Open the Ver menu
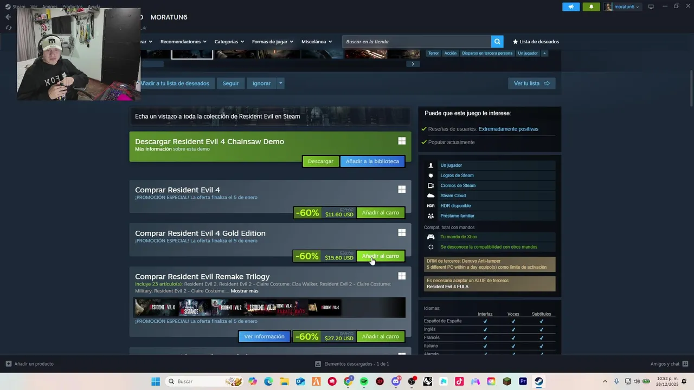Viewport: 694px width, 390px height. [x=34, y=7]
